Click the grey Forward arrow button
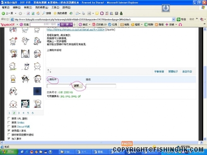 (x=20, y=13)
